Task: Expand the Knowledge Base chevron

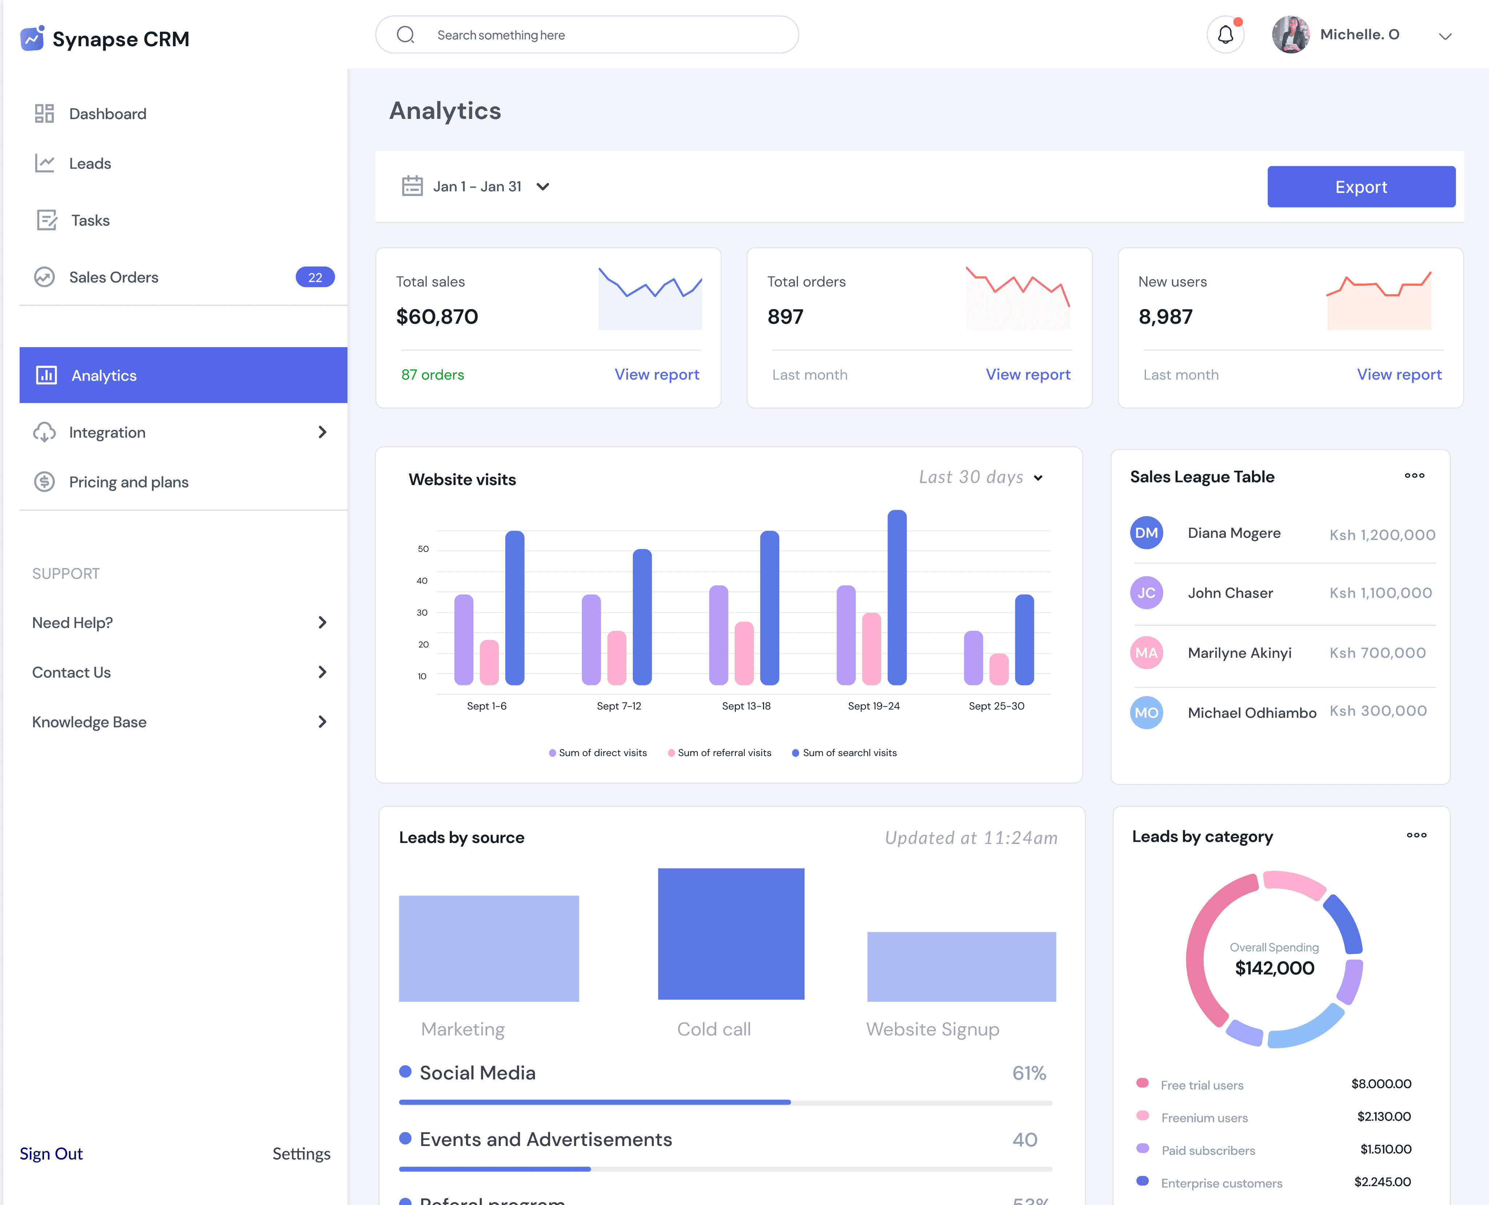Action: pos(322,722)
